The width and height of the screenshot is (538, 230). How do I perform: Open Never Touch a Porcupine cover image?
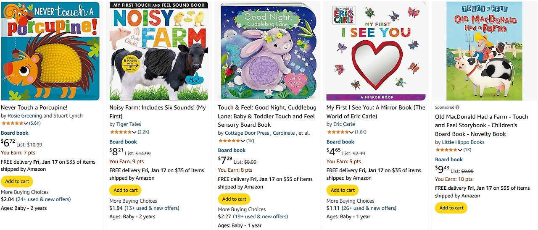[50, 51]
